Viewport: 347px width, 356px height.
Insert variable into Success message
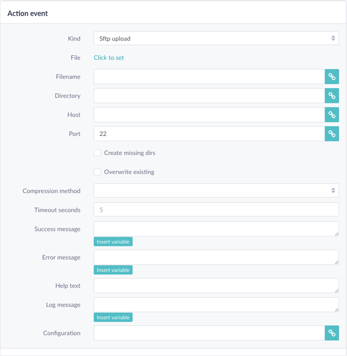[x=113, y=242]
